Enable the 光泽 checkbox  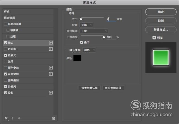pos(6,61)
